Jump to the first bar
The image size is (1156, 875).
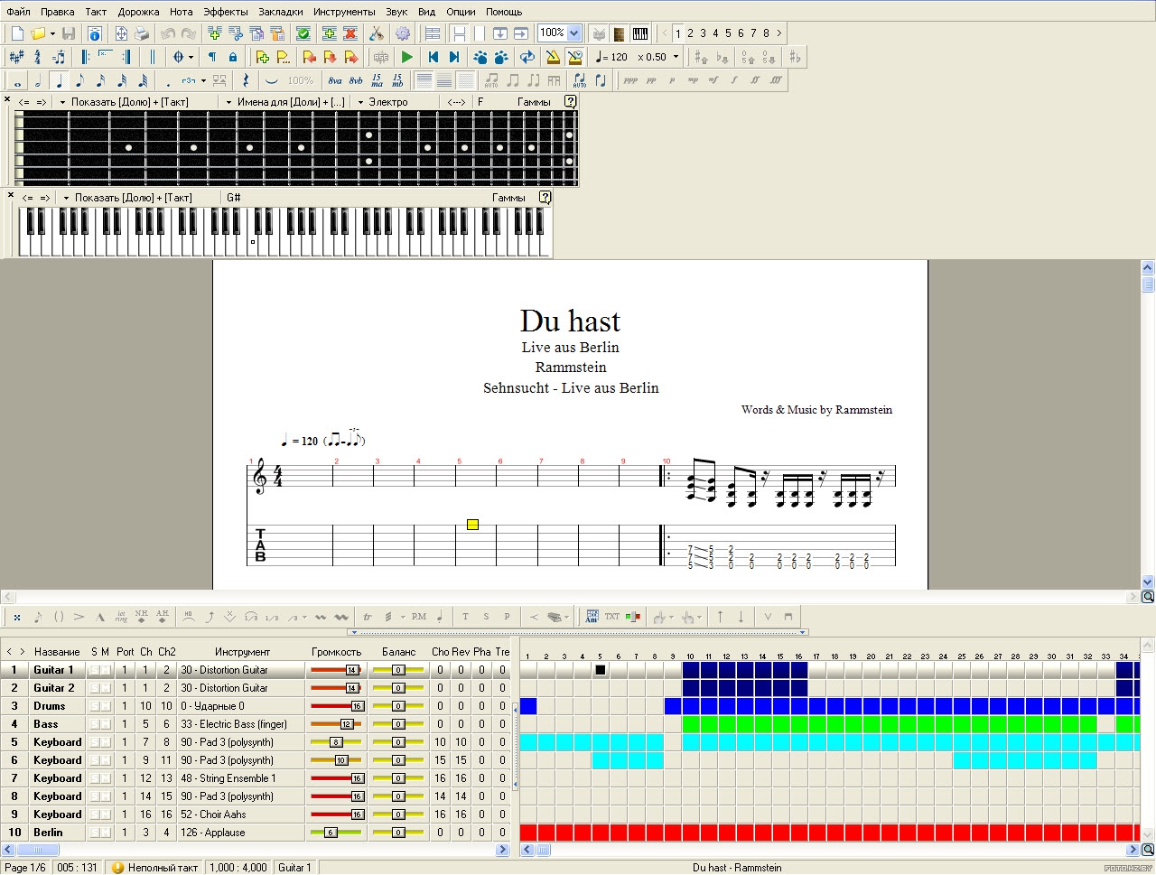[x=433, y=57]
